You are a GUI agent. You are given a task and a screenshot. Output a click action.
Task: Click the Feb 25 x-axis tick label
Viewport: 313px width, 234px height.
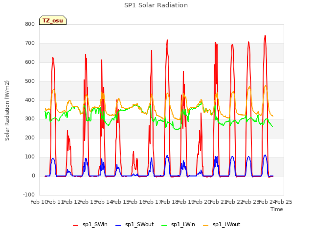pyautogui.click(x=284, y=202)
